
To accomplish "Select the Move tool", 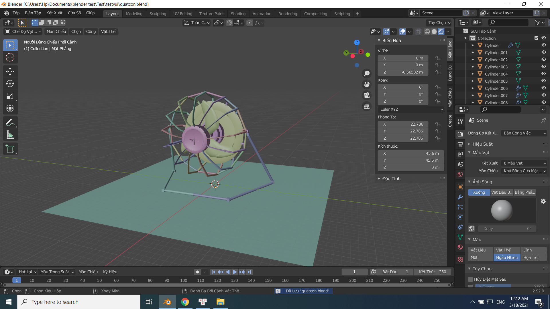I will pos(10,71).
